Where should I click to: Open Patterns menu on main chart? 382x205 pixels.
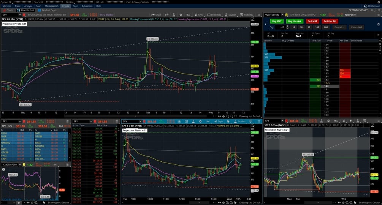click(x=247, y=15)
